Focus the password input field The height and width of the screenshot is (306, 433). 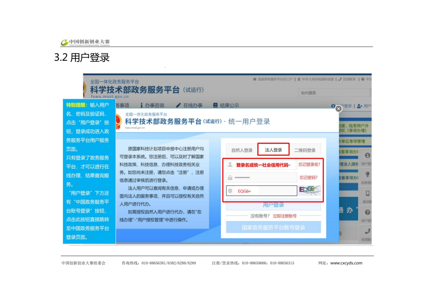pyautogui.click(x=261, y=177)
